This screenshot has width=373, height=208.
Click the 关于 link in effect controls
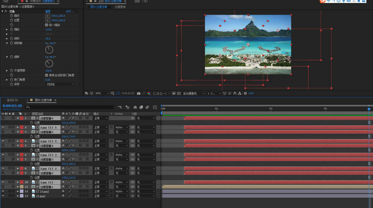69,12
